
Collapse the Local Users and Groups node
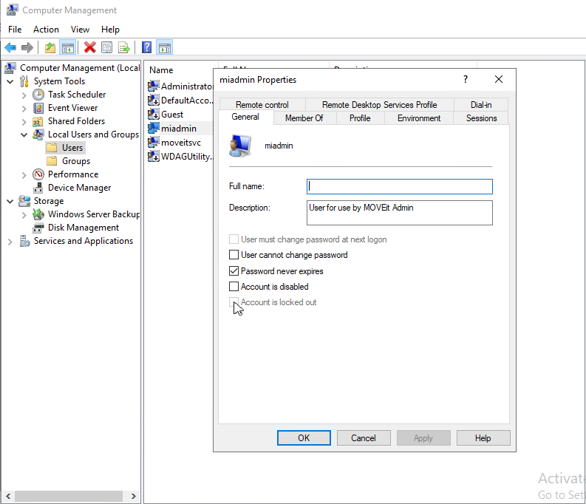24,134
